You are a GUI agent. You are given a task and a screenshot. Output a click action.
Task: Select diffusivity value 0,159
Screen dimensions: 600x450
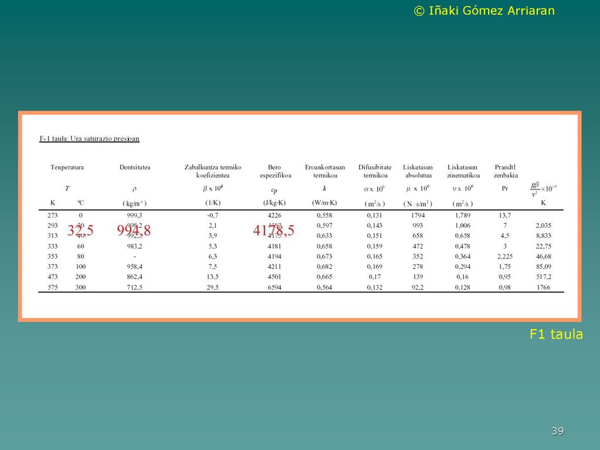coord(374,246)
